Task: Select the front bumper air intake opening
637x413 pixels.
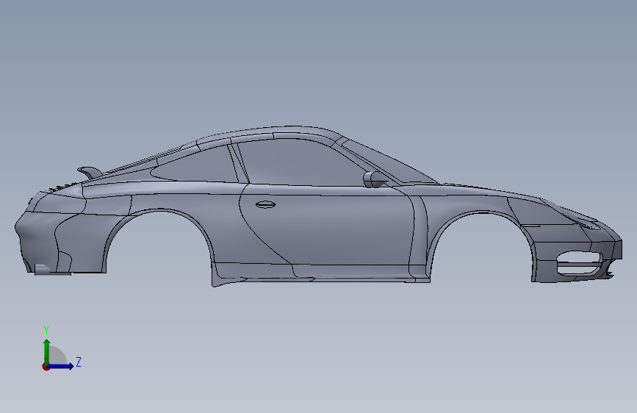Action: [578, 262]
